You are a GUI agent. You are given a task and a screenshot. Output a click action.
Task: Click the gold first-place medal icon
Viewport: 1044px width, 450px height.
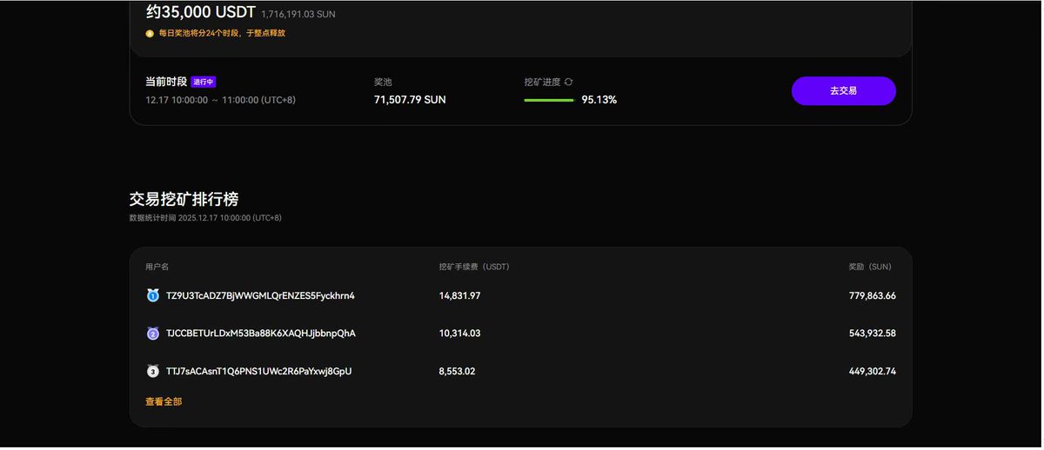pos(152,295)
